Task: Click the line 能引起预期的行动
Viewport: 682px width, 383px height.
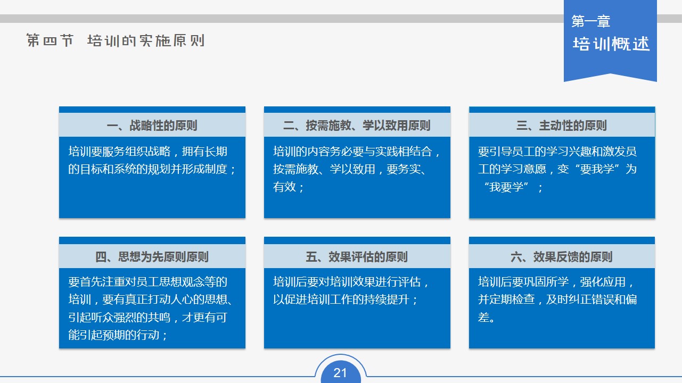Action: [118, 336]
